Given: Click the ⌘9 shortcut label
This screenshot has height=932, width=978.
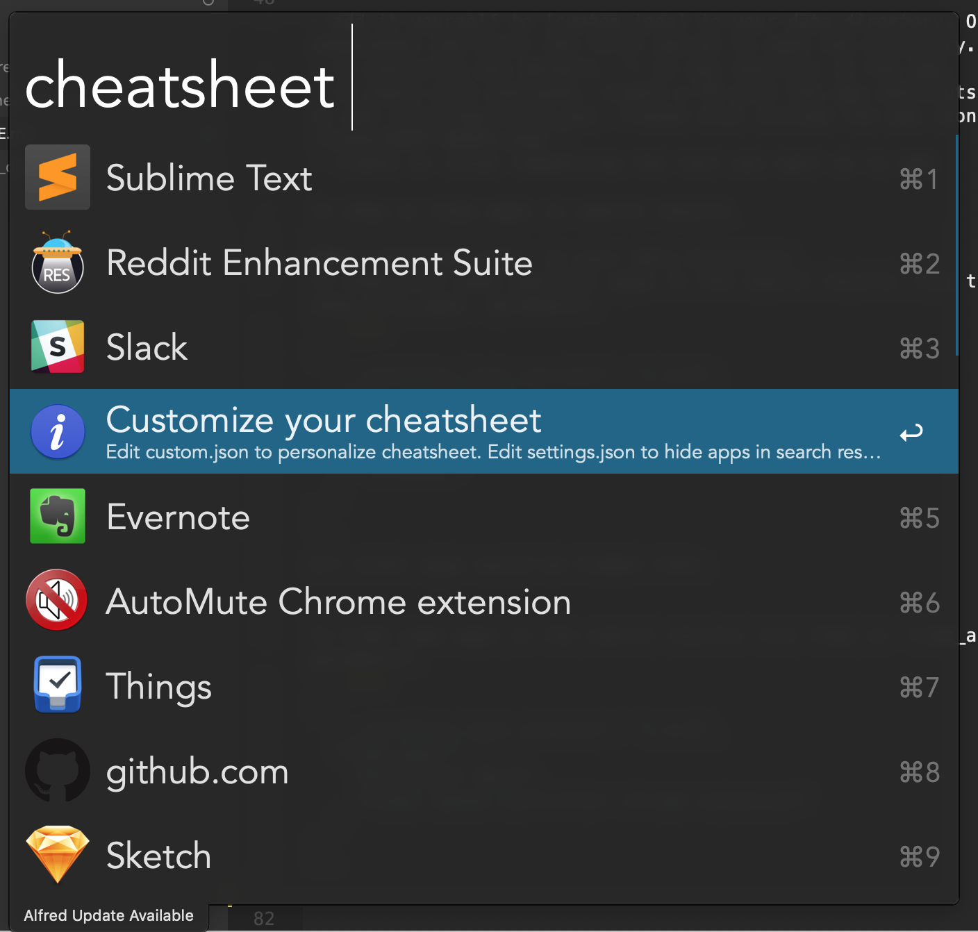Looking at the screenshot, I should point(919,857).
